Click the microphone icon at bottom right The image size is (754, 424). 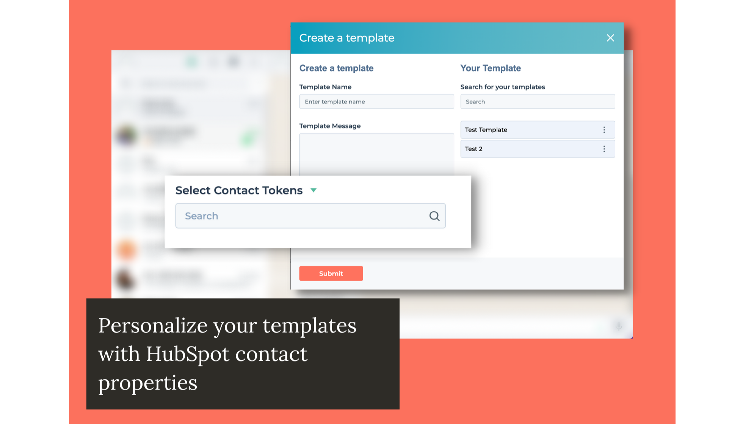pos(619,326)
